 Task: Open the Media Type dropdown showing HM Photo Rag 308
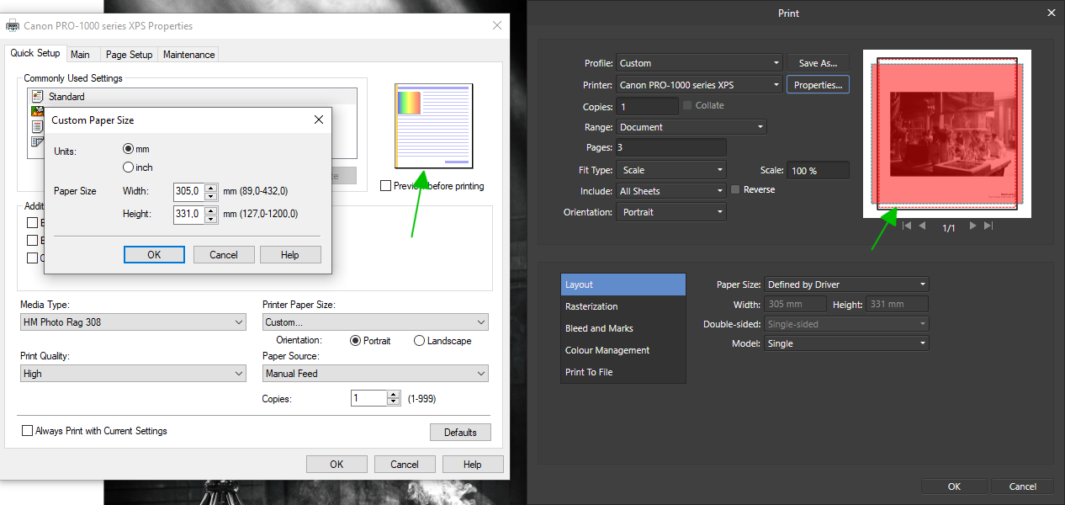pos(133,322)
